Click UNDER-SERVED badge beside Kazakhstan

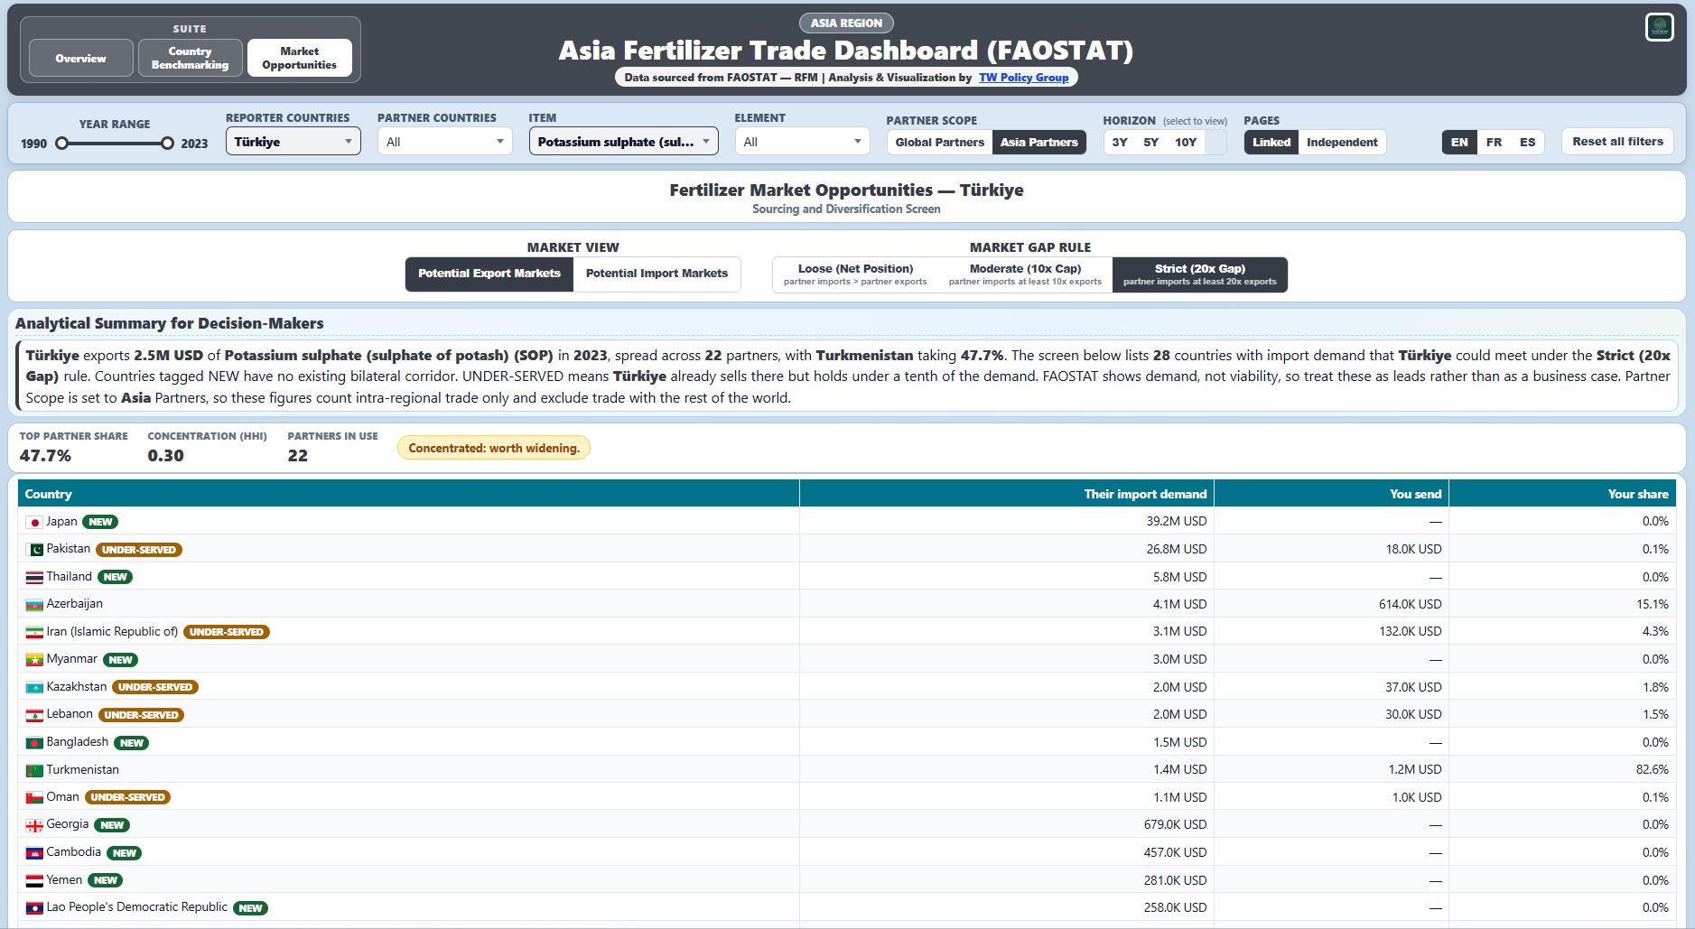[x=155, y=687]
